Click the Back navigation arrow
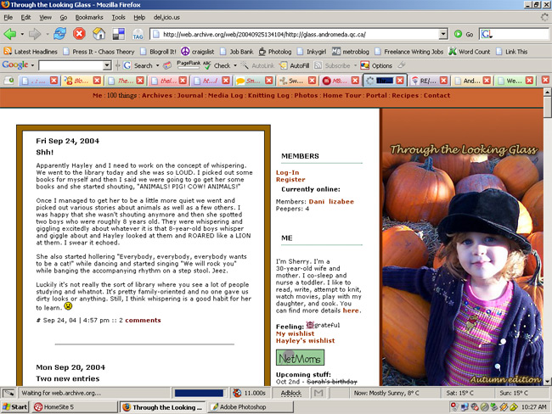 (x=11, y=34)
